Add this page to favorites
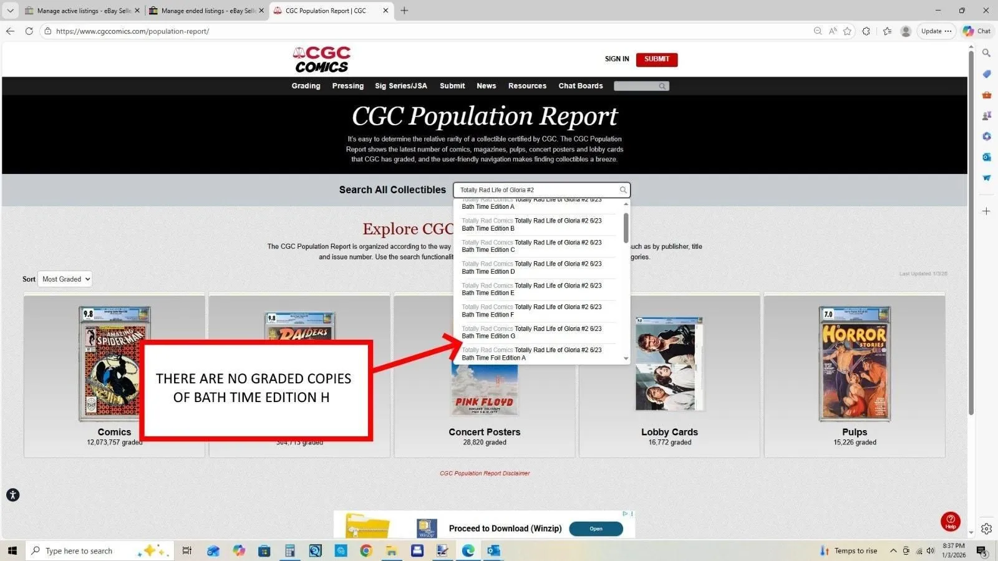 click(x=847, y=31)
